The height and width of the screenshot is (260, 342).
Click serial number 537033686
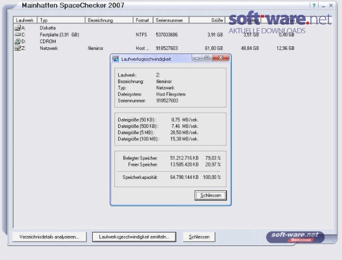point(167,35)
